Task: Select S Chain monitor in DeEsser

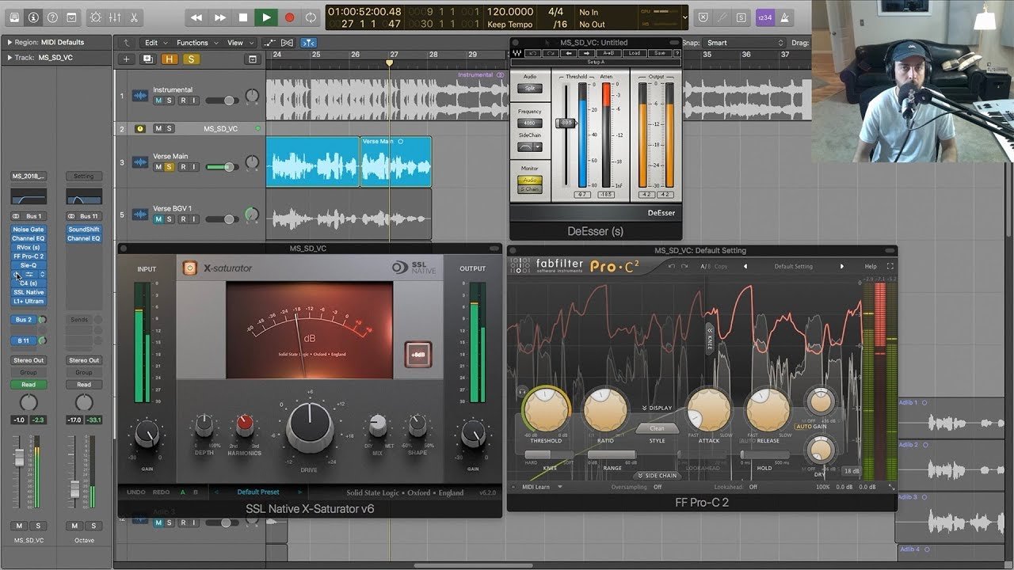Action: [x=530, y=189]
